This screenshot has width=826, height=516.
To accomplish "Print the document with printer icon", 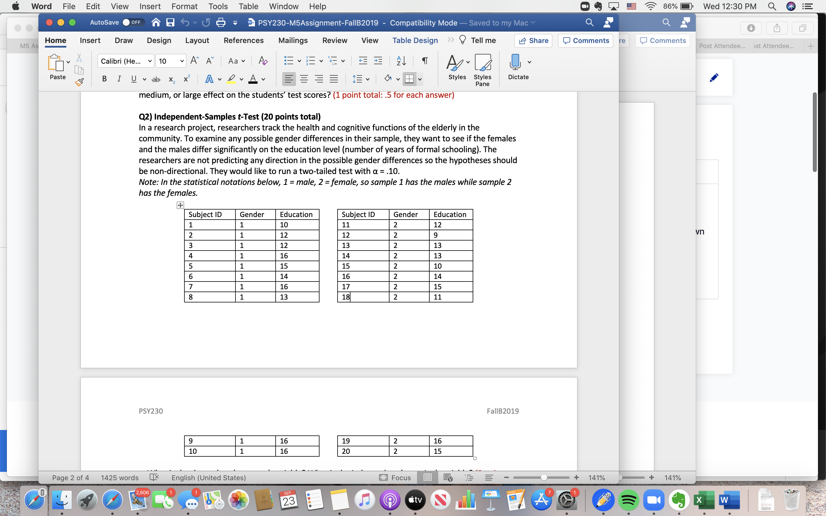I will click(x=221, y=23).
